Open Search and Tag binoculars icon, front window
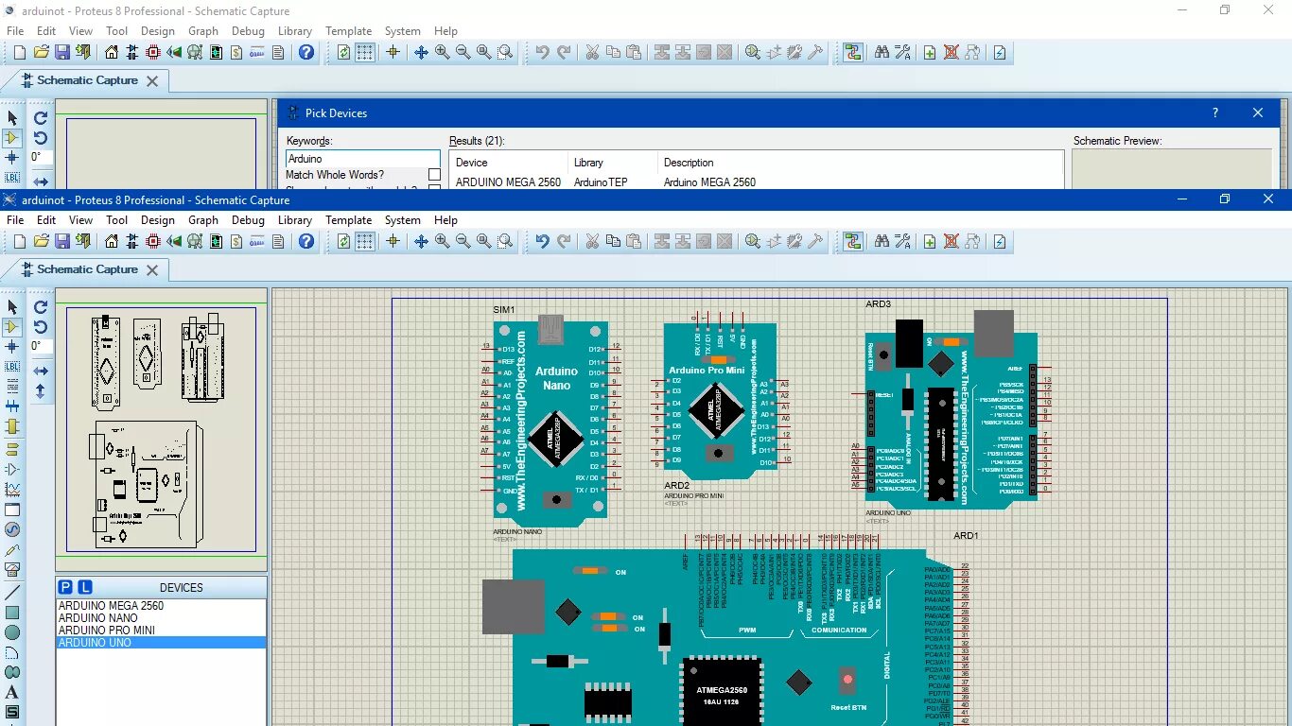Viewport: 1292px width, 726px height. click(x=882, y=242)
